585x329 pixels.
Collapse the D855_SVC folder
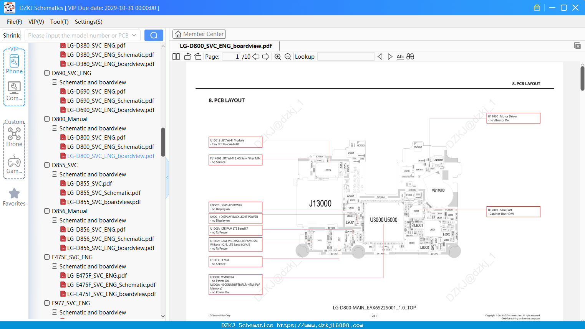[x=47, y=165]
